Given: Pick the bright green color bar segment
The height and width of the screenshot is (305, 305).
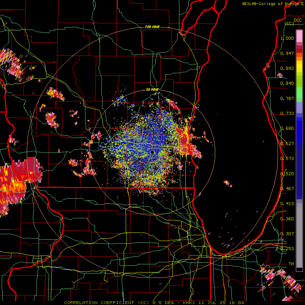Looking at the screenshot, I should coord(299,93).
